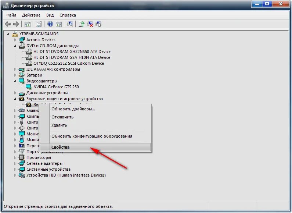Screen dimensions: 292x213
Task: Open the Properties sheet toolbar icon
Action: (x=39, y=24)
